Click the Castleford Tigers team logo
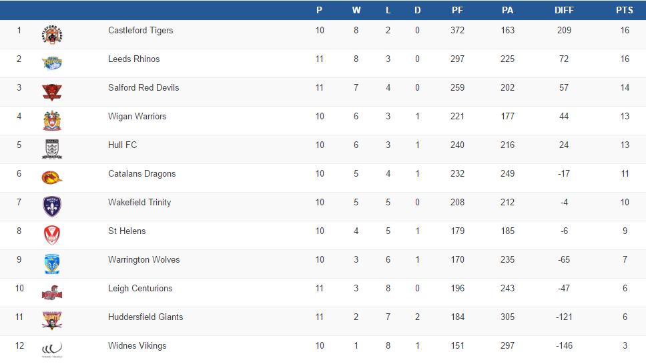The height and width of the screenshot is (364, 646). click(52, 35)
